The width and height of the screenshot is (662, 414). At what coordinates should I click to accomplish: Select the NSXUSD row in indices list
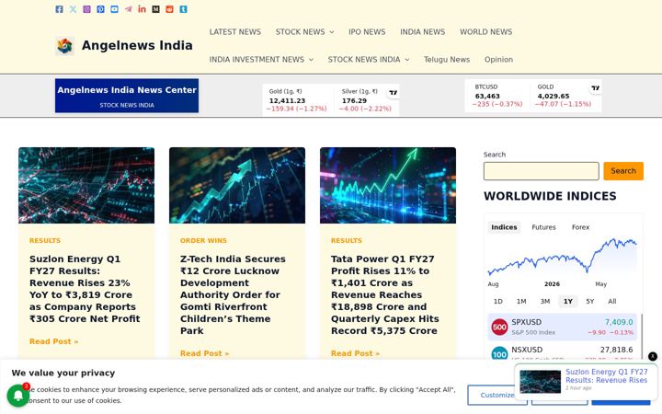point(562,351)
